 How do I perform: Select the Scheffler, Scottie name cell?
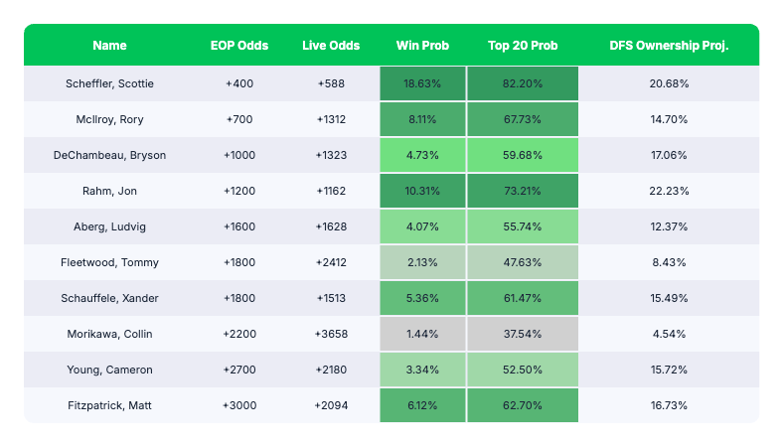tap(109, 83)
